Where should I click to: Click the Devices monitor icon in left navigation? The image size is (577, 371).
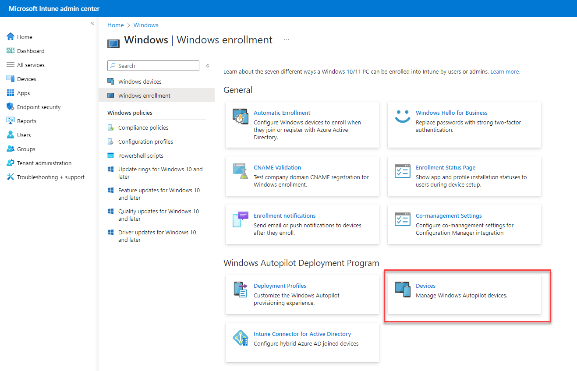(x=11, y=79)
